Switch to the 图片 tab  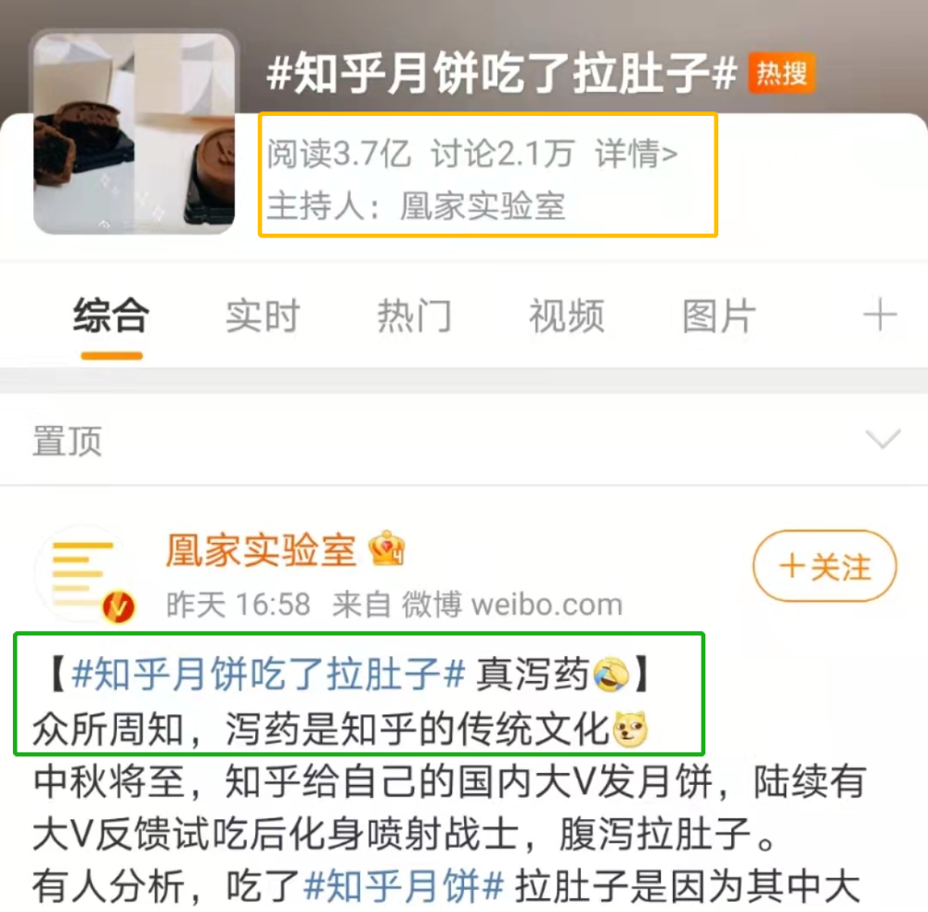(719, 315)
